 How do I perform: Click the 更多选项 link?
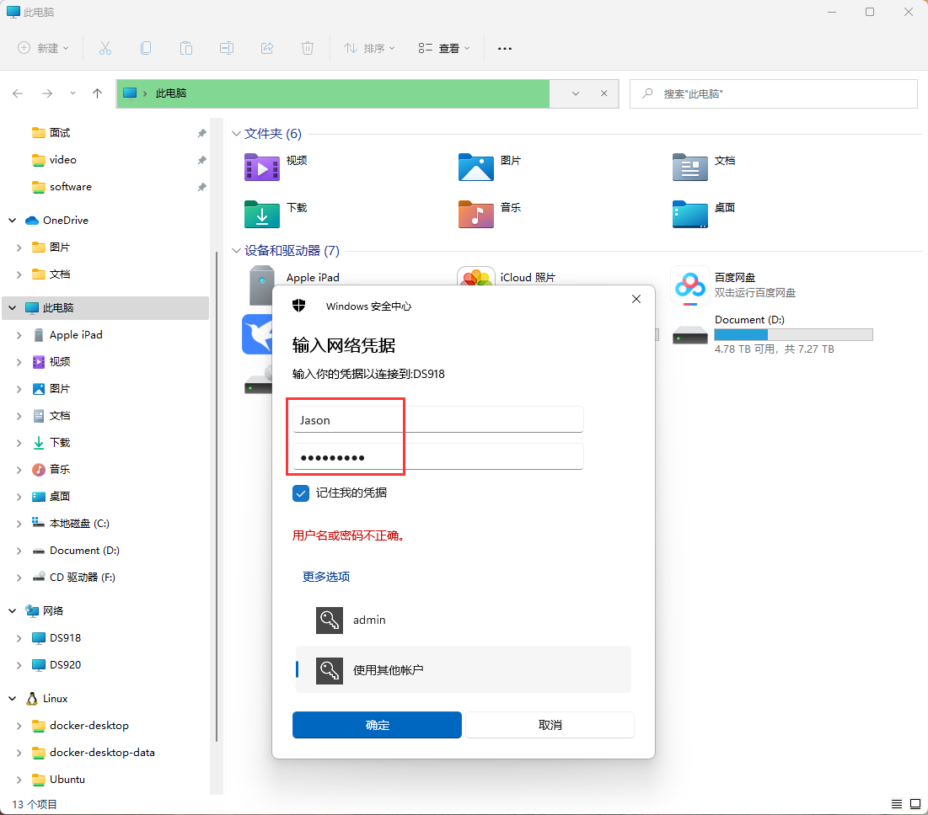point(326,577)
